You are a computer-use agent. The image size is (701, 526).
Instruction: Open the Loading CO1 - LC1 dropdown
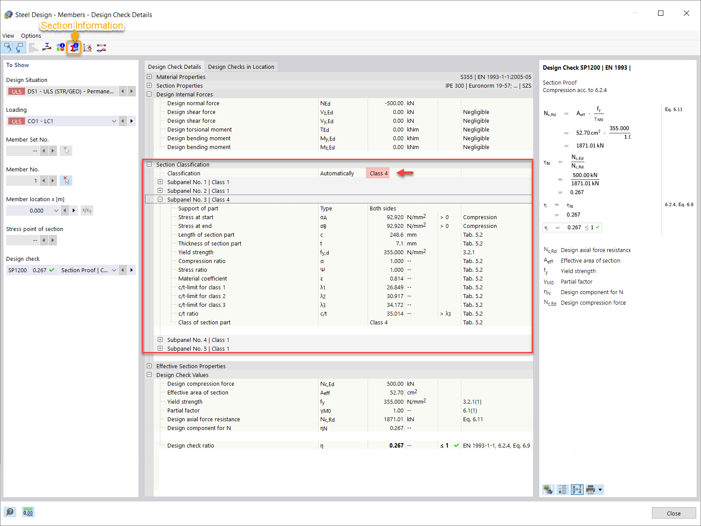(x=114, y=121)
